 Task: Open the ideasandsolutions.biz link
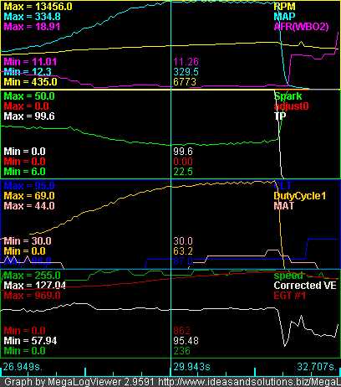click(249, 382)
